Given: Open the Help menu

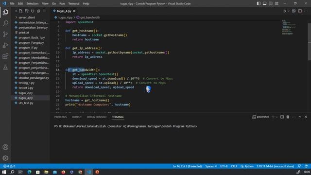Looking at the screenshot, I should (x=86, y=3).
